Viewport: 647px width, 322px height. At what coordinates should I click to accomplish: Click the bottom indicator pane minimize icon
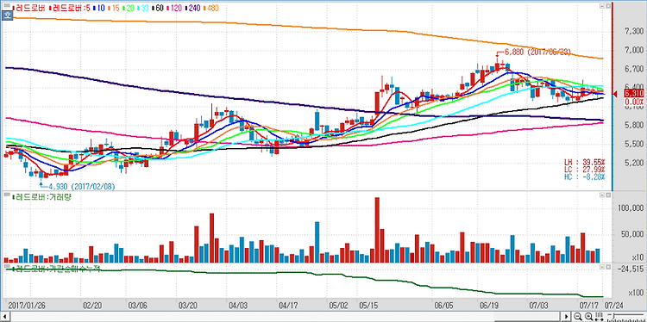click(x=602, y=267)
